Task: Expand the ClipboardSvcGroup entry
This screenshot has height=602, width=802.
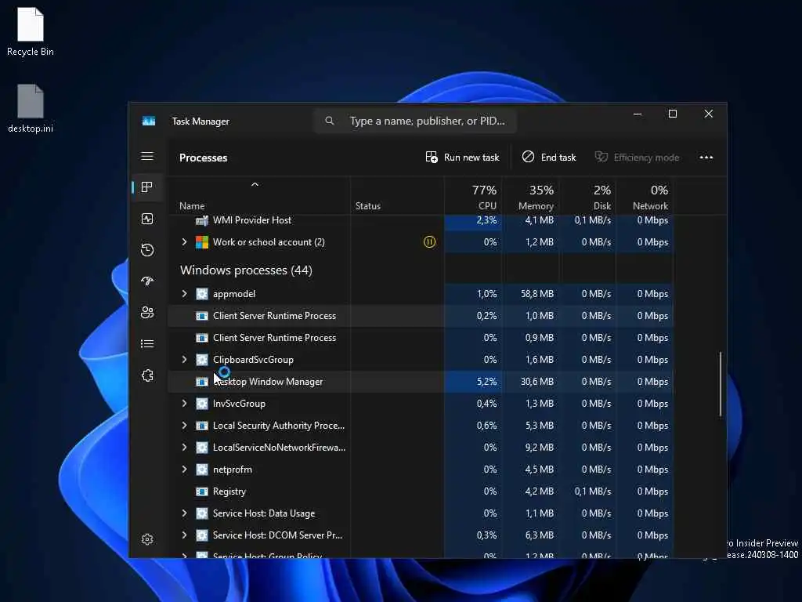Action: [x=184, y=359]
